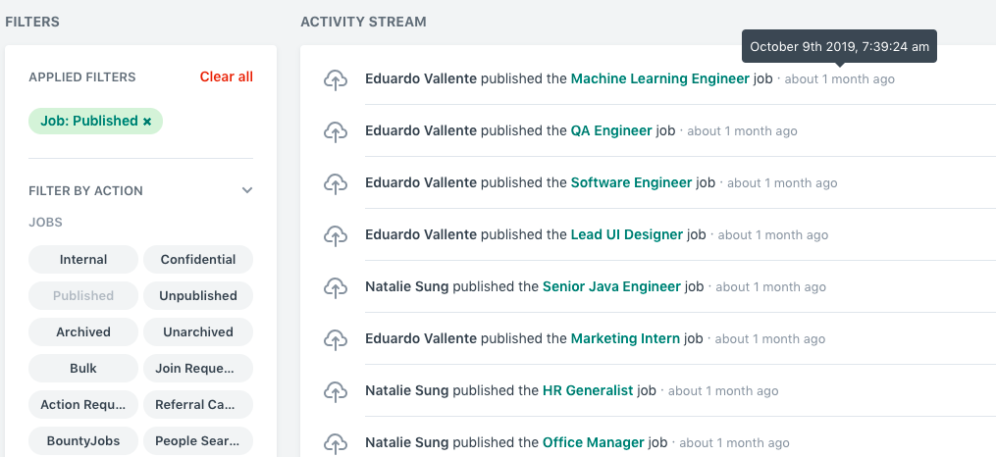The image size is (996, 457).
Task: Toggle the Internal jobs filter pill
Action: tap(83, 260)
